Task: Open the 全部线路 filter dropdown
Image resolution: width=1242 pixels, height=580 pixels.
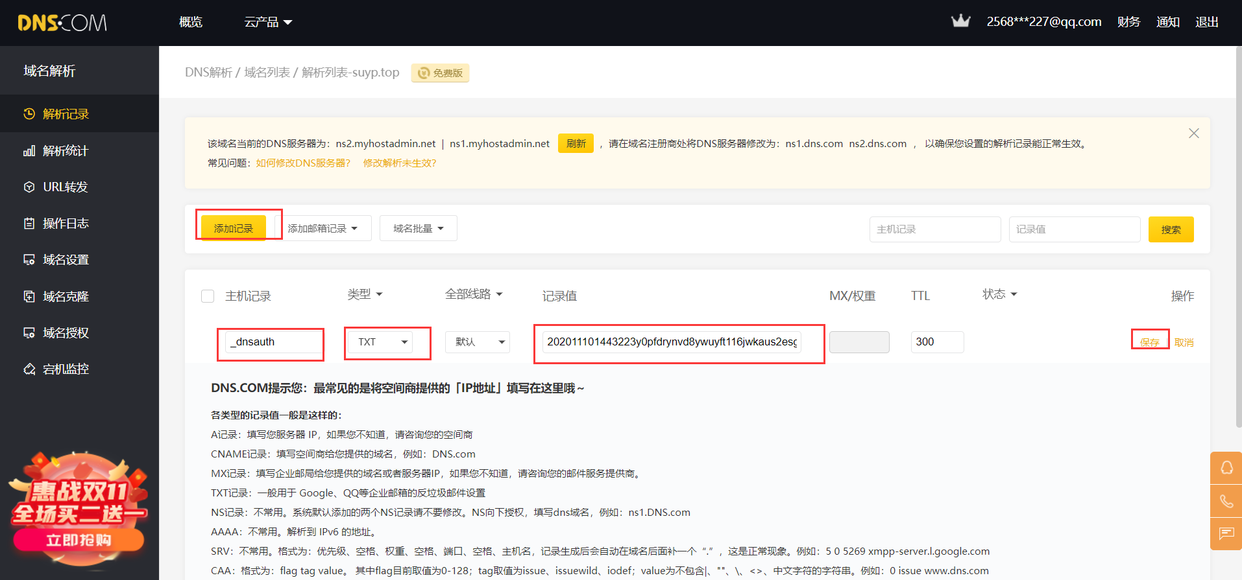Action: pyautogui.click(x=474, y=294)
